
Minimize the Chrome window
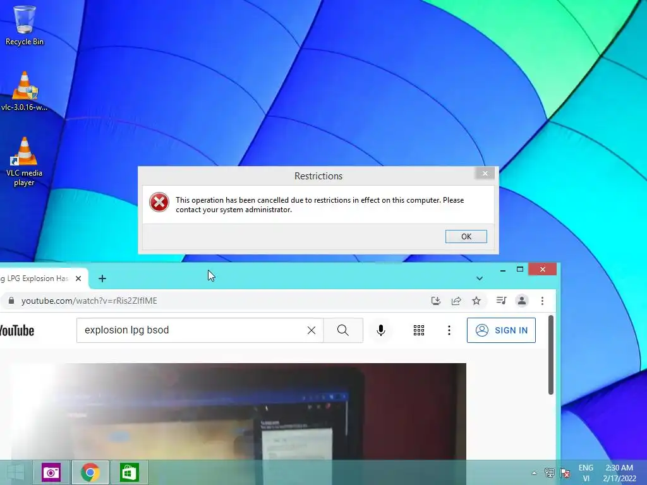[502, 270]
